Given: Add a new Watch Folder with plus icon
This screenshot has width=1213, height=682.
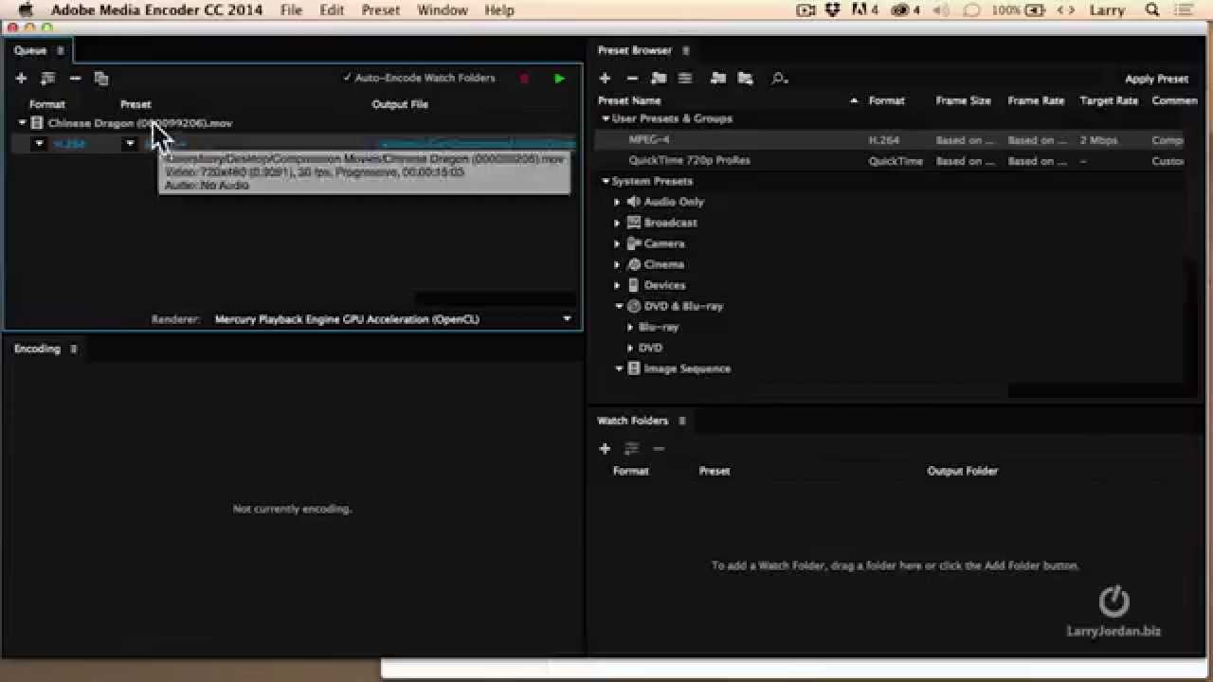Looking at the screenshot, I should click(605, 449).
